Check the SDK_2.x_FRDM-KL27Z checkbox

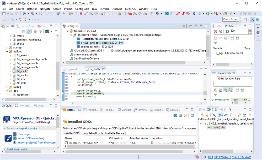(x=66, y=143)
